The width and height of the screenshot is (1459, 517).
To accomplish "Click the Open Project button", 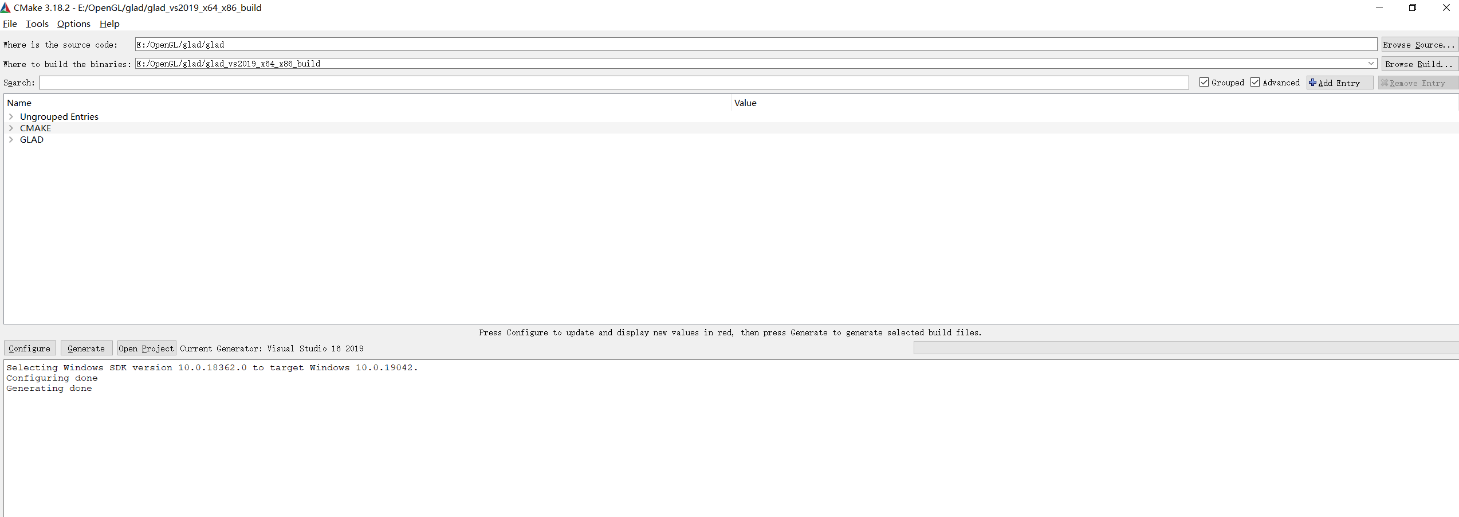I will (146, 348).
